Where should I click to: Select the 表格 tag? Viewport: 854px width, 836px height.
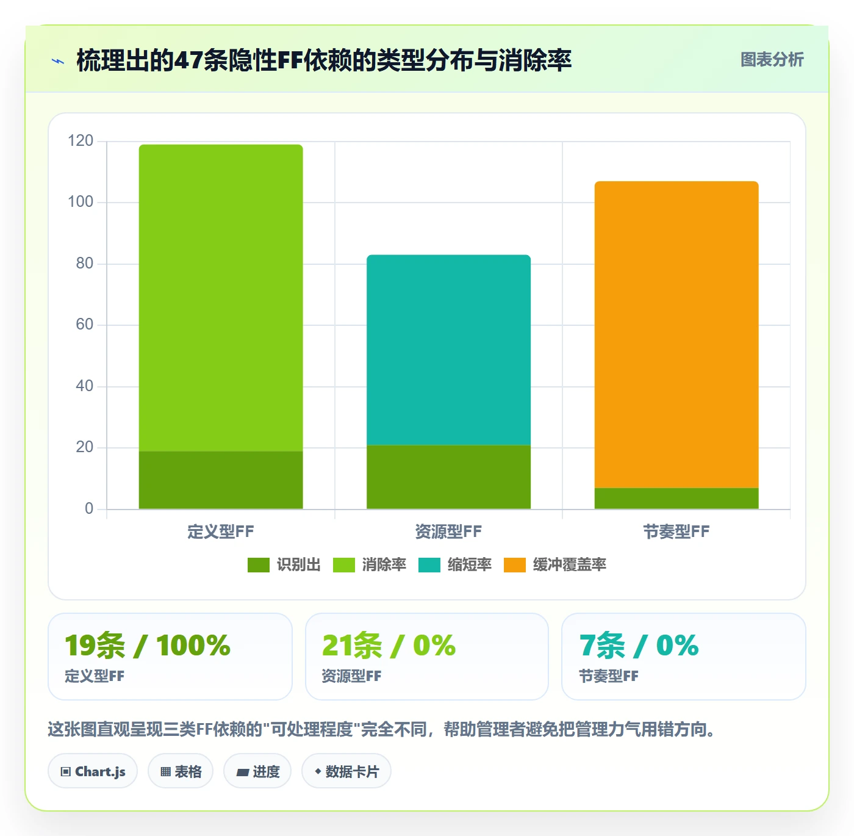pyautogui.click(x=181, y=771)
